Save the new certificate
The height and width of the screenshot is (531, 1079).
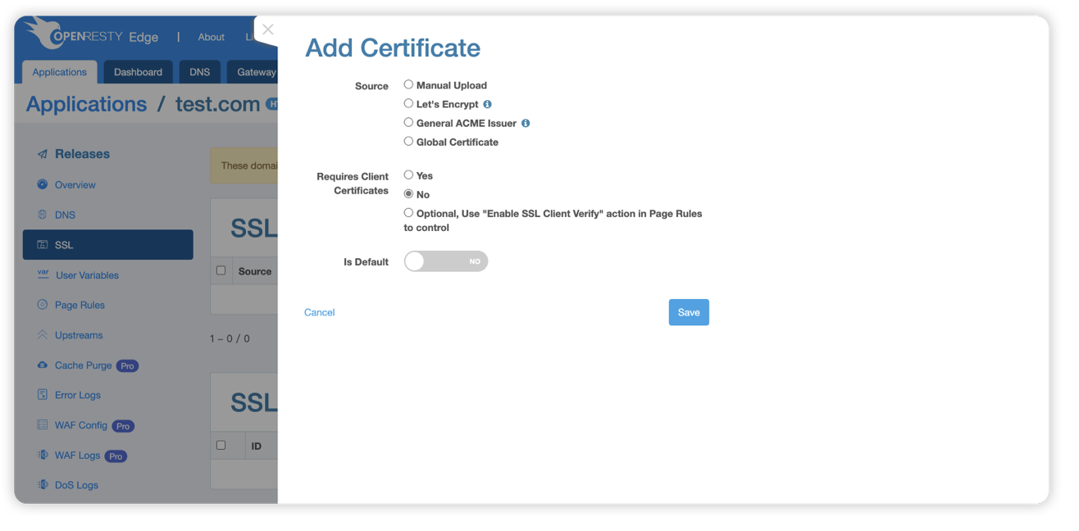688,312
